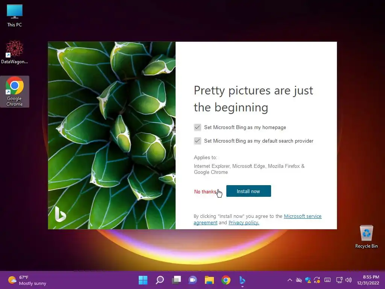The height and width of the screenshot is (289, 385).
Task: Open the clock showing 8:55 PM
Action: pos(368,280)
